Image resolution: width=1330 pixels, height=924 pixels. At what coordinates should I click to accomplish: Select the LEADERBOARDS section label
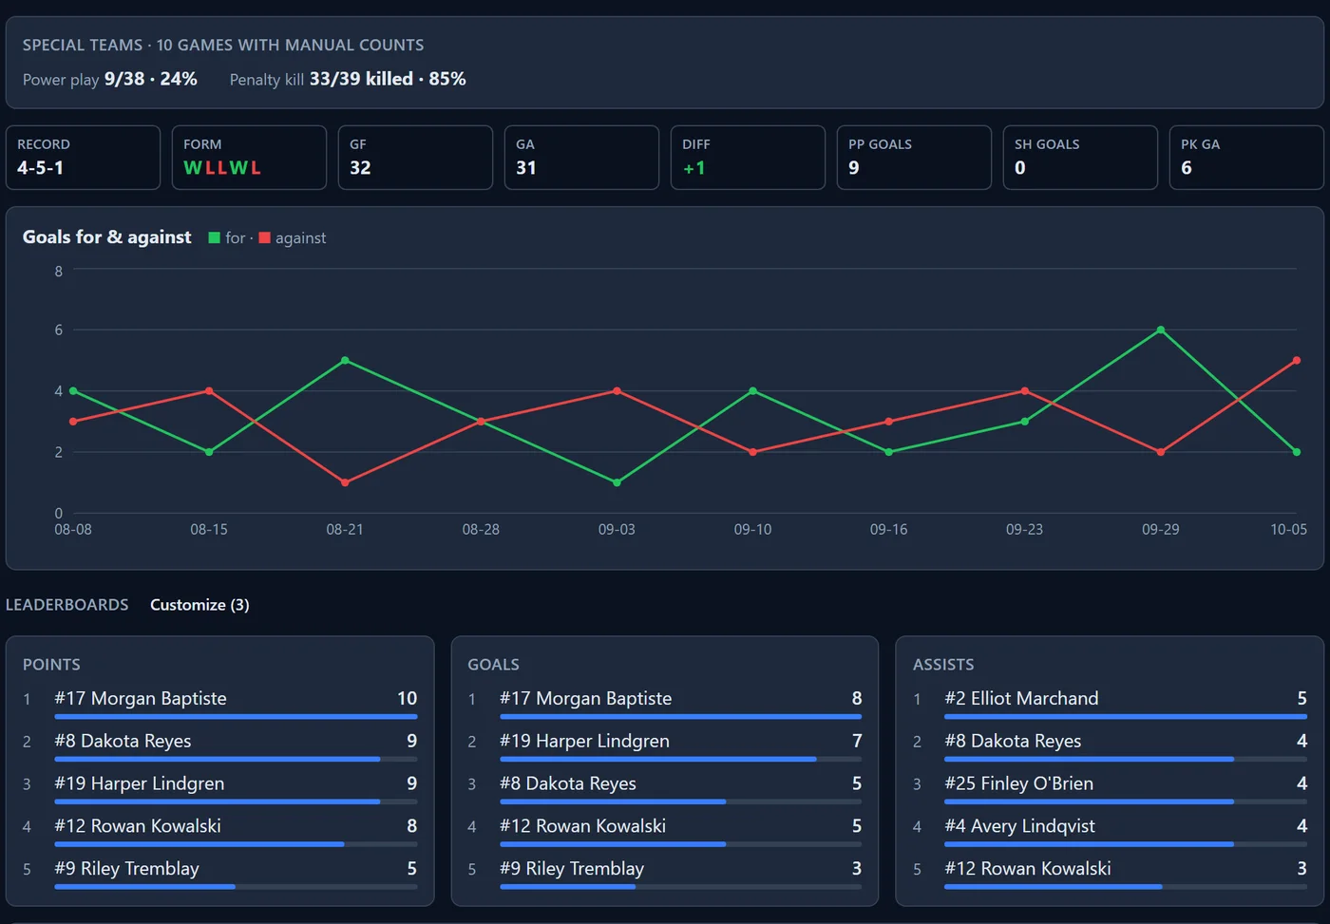coord(67,605)
